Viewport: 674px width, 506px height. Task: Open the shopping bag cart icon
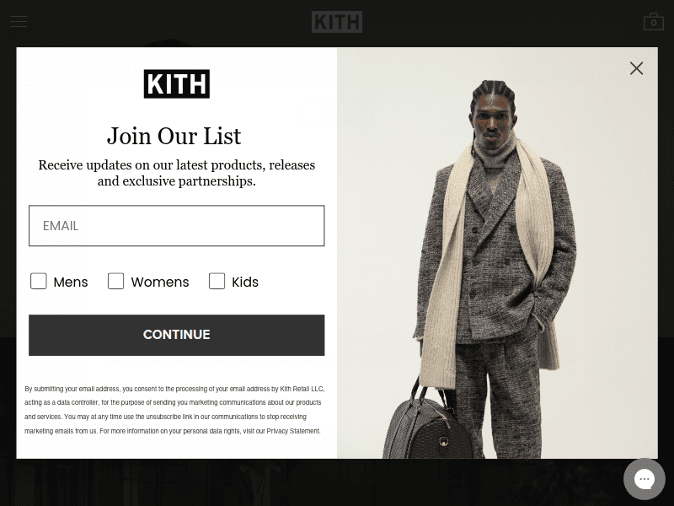pyautogui.click(x=654, y=22)
